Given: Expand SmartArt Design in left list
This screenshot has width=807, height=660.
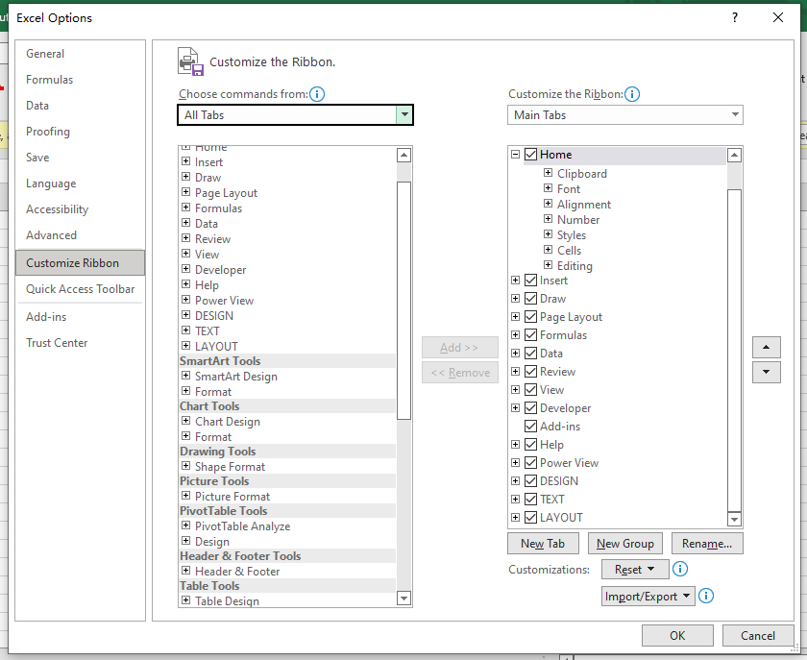Looking at the screenshot, I should 185,376.
